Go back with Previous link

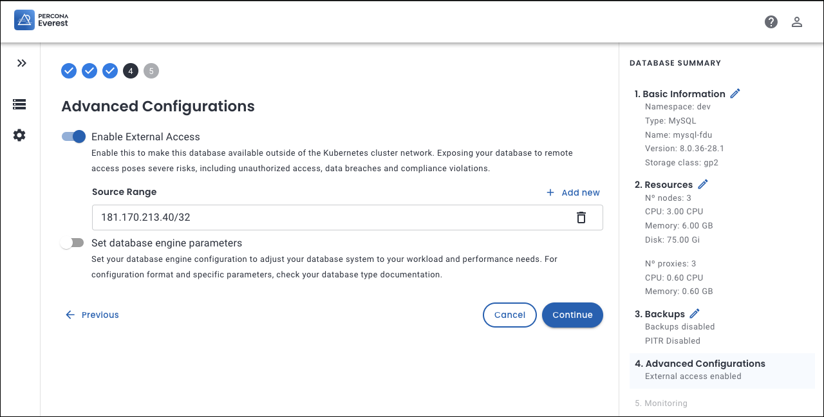pyautogui.click(x=92, y=315)
